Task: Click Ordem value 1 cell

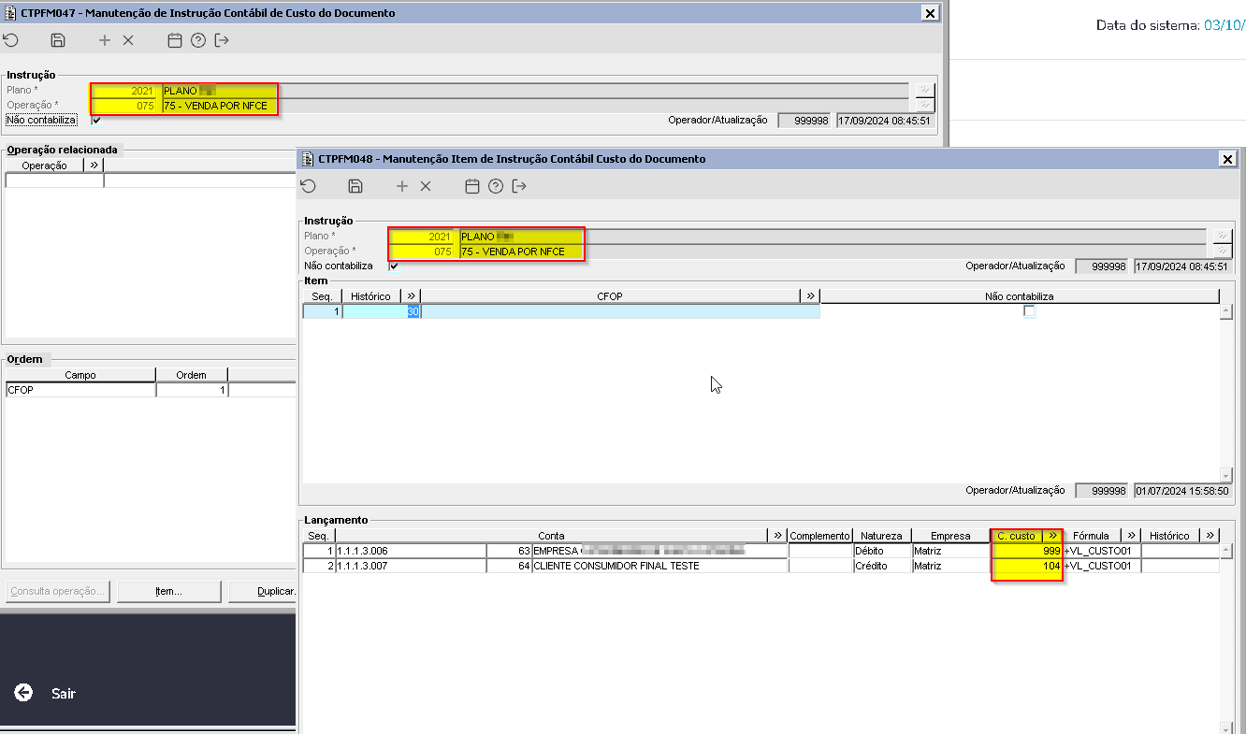Action: [192, 390]
